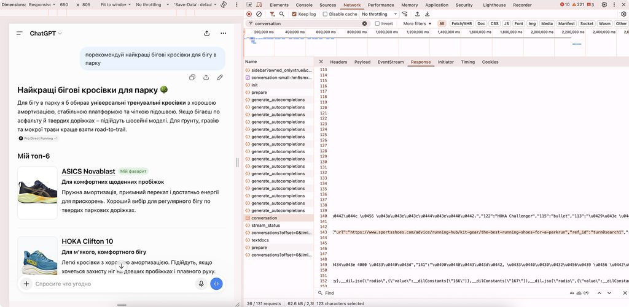Open the 221 warnings indicator
The image size is (629, 307).
click(577, 5)
